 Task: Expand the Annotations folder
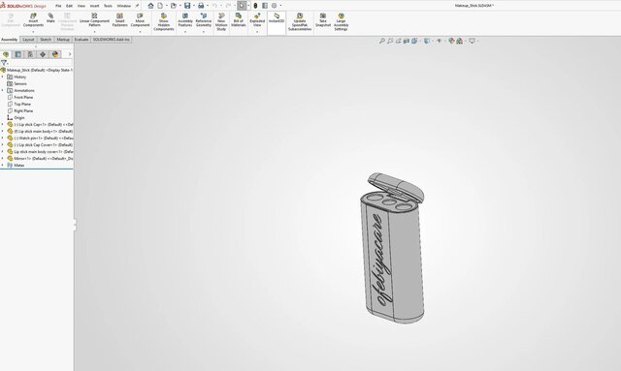[2, 90]
